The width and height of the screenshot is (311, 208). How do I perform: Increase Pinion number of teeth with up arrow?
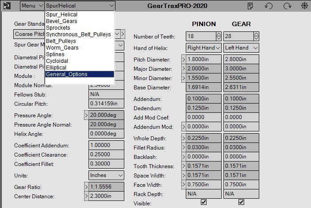click(x=219, y=34)
